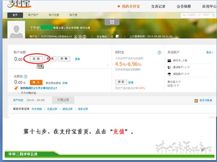
Task: Open the 交易记录 top navigation item
Action: 158,6
